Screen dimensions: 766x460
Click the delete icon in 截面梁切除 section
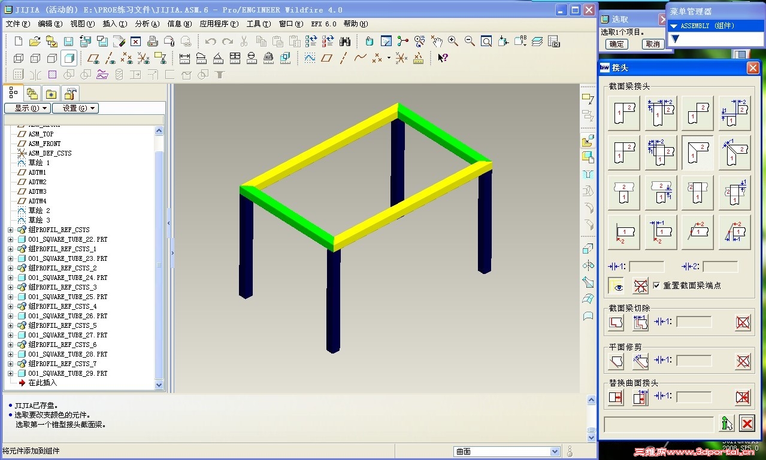[743, 323]
